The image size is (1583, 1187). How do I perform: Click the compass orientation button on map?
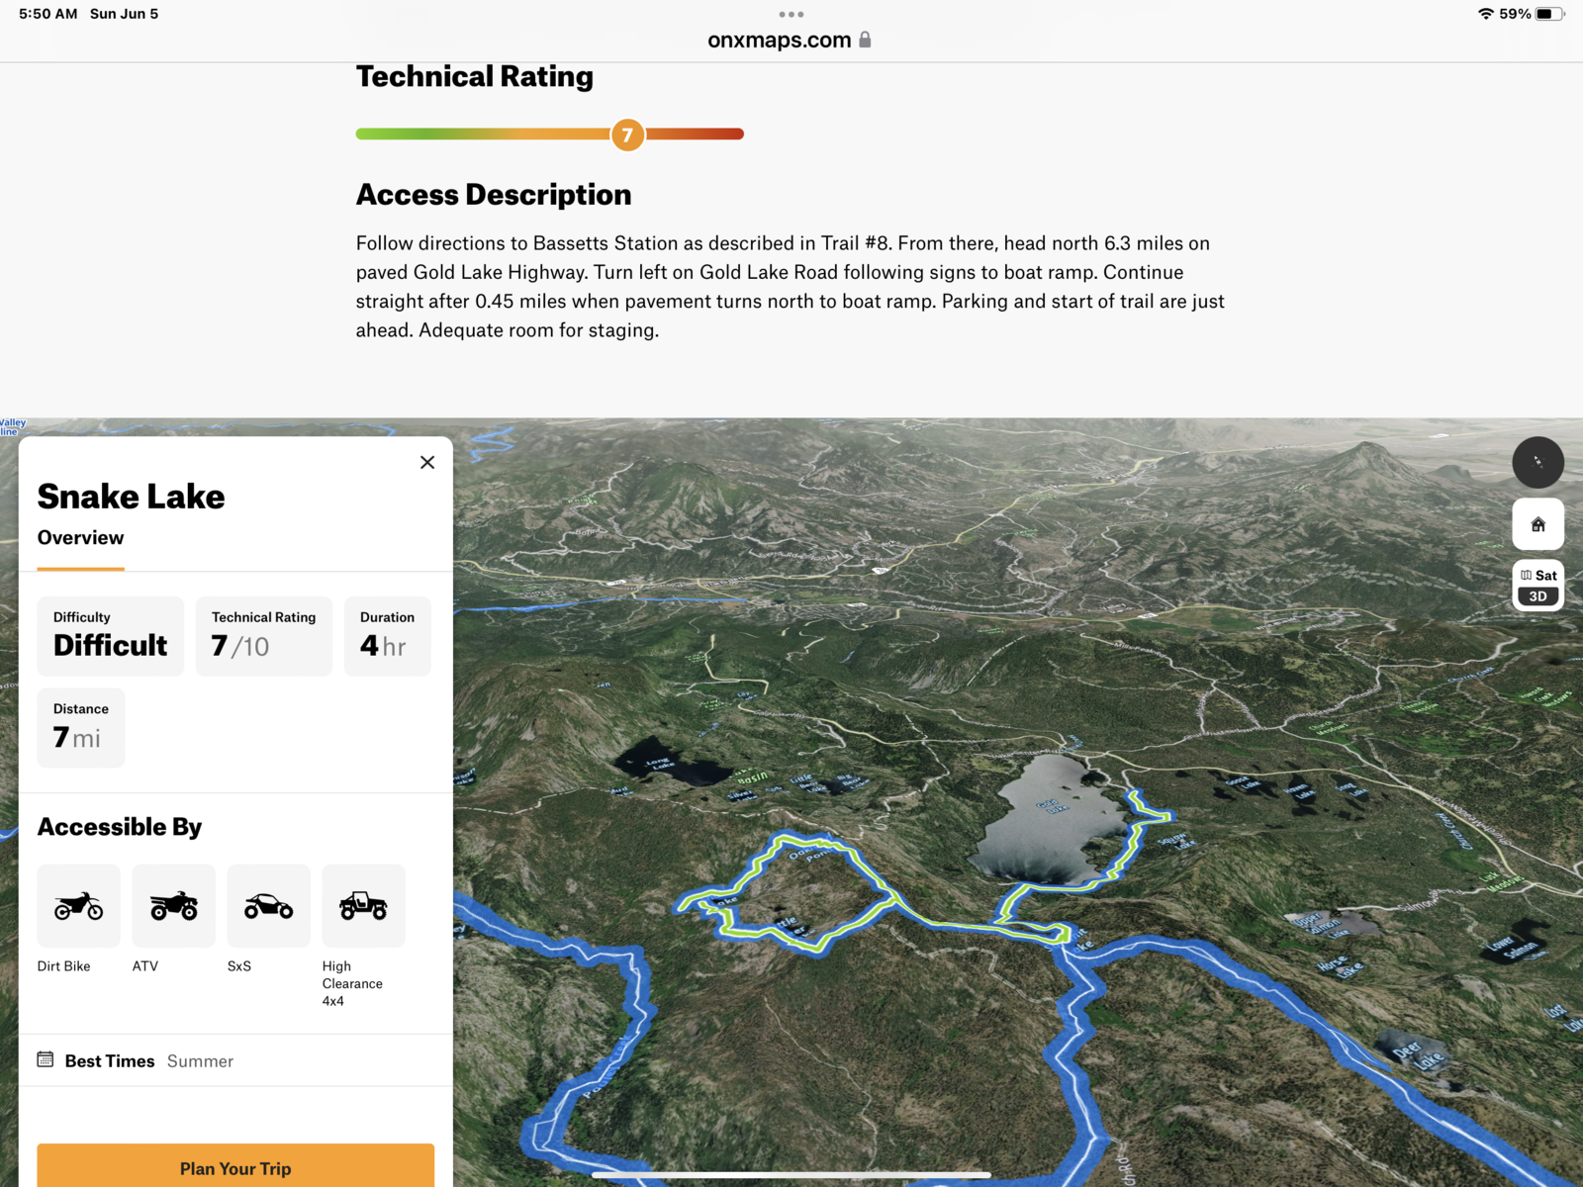tap(1537, 462)
